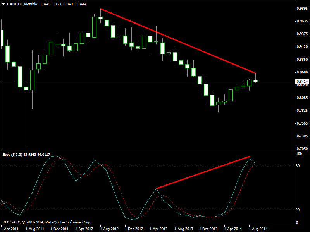
Task: Click the 0.9375 price scale label
Action: pyautogui.click(x=302, y=34)
